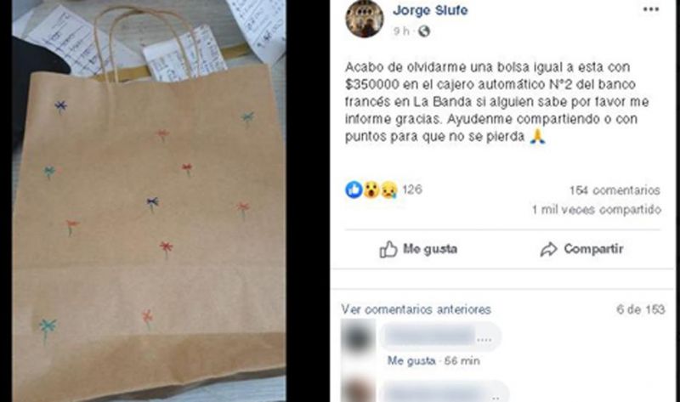The image size is (680, 402).
Task: Click the surprised wow reaction emoji
Action: tap(371, 190)
